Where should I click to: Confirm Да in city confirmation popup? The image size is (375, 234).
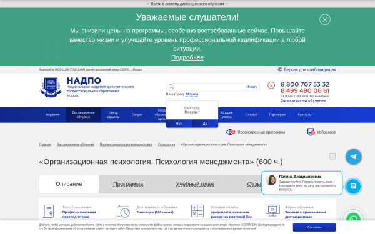(205, 124)
